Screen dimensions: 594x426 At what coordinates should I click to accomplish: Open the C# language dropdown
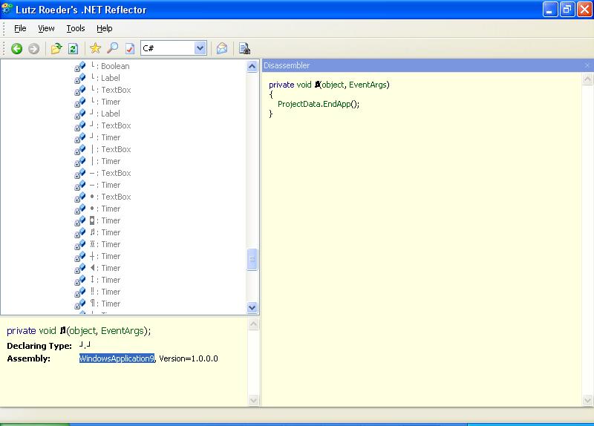[200, 48]
